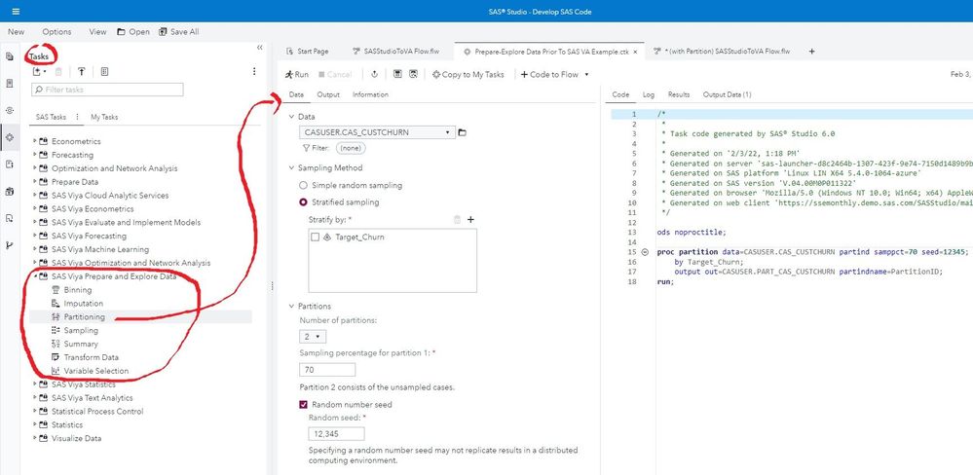Click the Sampling percentage field showing 70
973x475 pixels.
pyautogui.click(x=326, y=370)
